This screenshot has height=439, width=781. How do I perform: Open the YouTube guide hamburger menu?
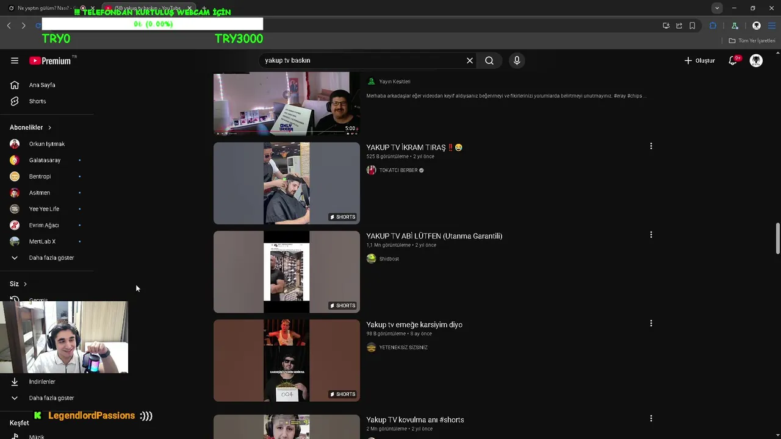coord(15,60)
